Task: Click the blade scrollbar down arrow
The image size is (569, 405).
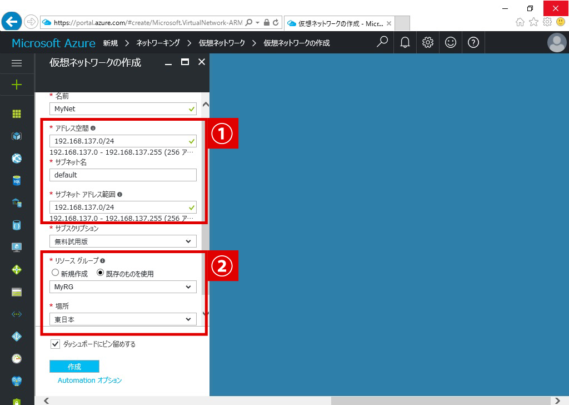Action: [206, 313]
